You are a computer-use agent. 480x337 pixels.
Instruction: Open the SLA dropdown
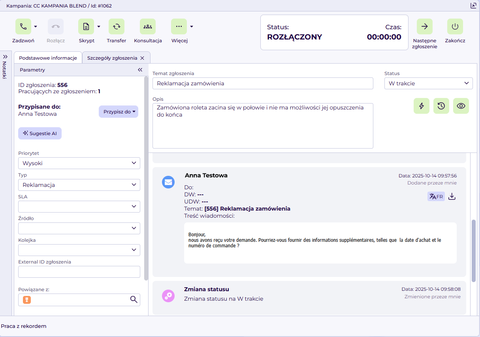coord(79,207)
